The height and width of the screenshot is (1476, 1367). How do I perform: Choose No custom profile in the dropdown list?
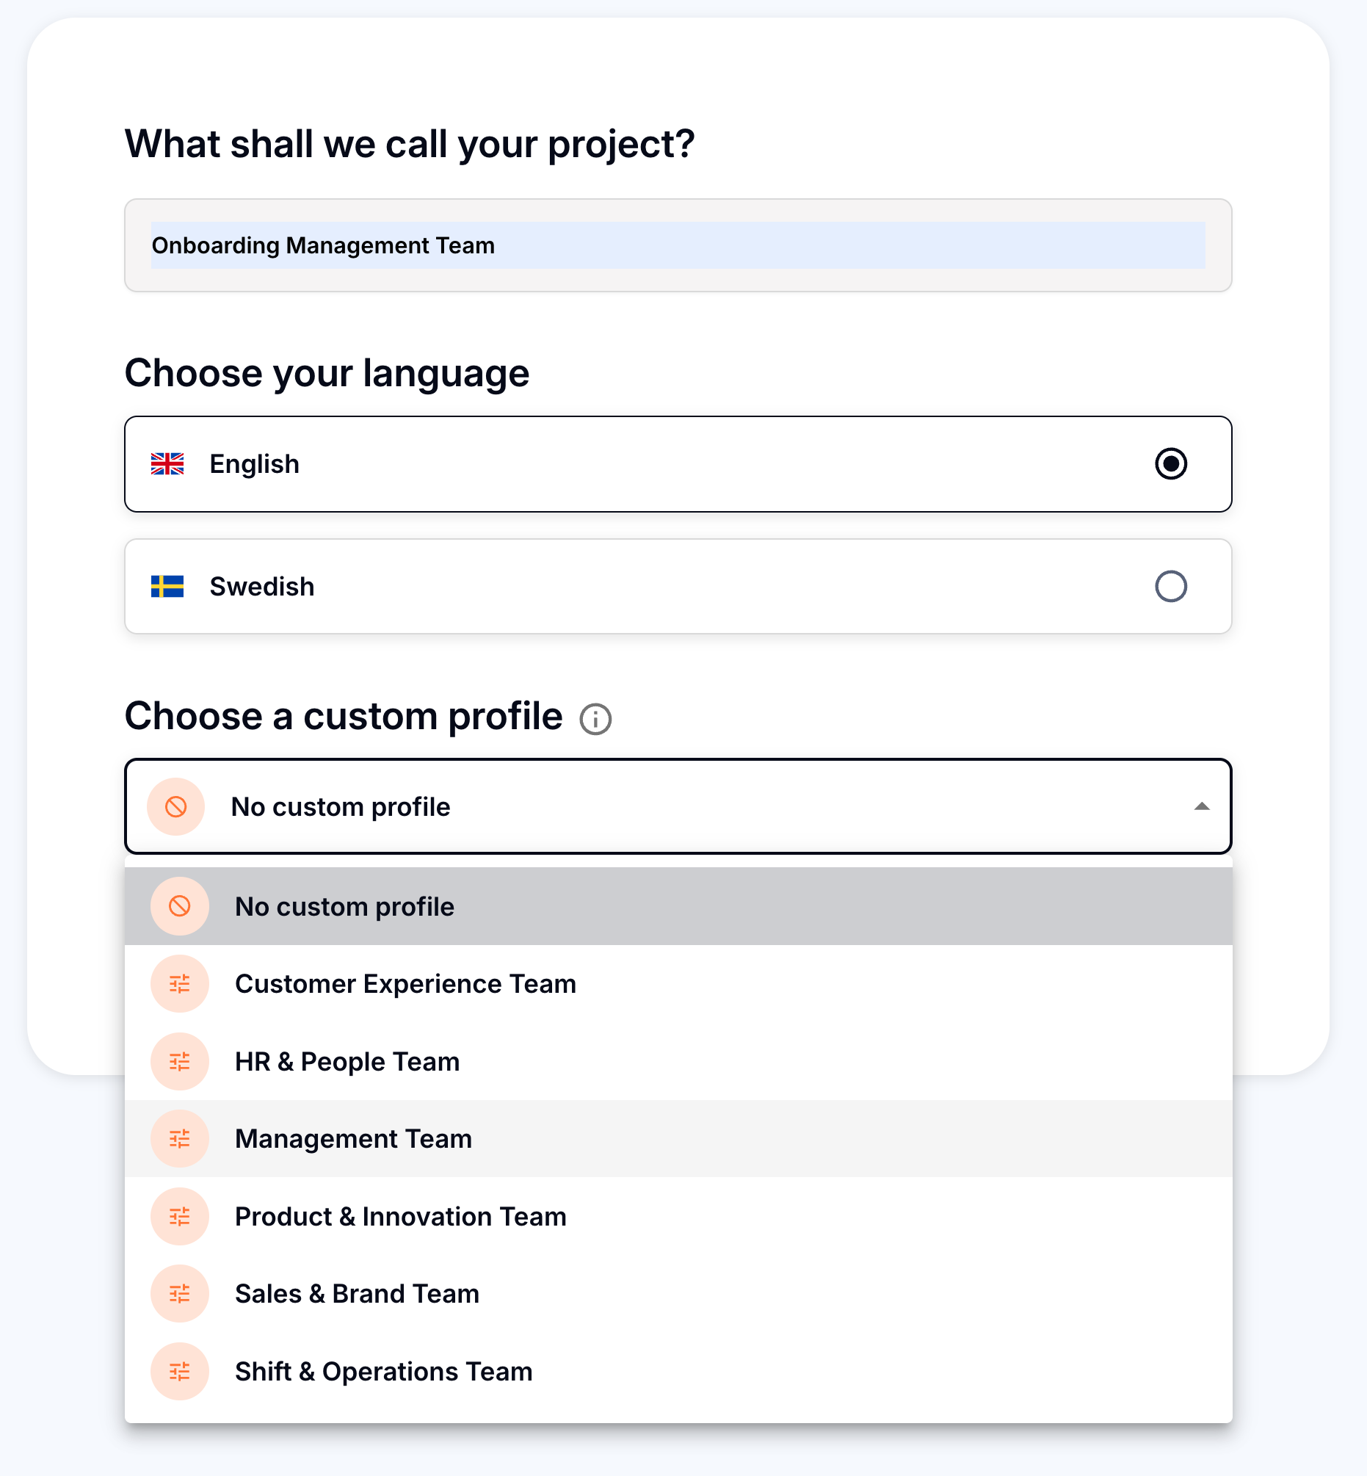[345, 906]
